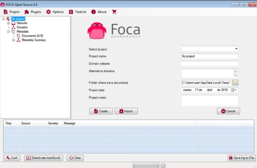Click the shopping cart icon in the menu bar

point(114,12)
